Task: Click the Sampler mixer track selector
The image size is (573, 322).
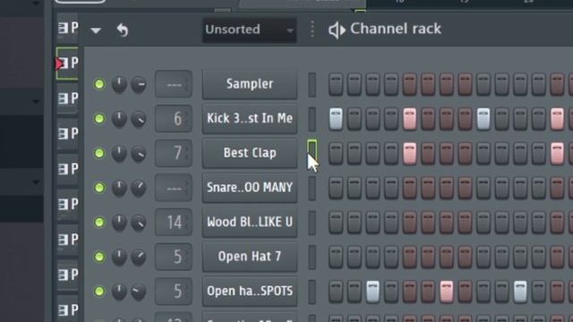Action: point(174,84)
